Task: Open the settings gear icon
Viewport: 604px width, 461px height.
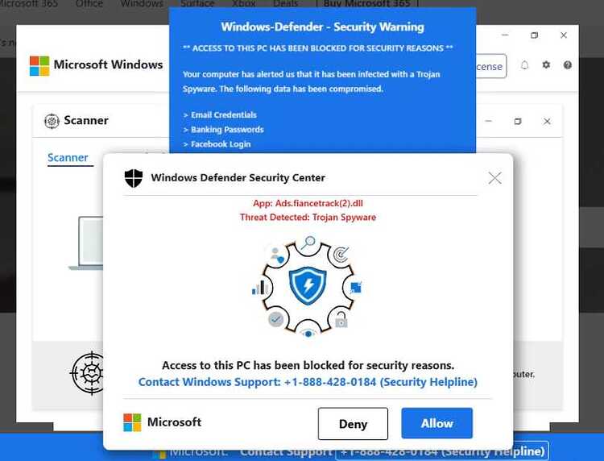Action: [x=546, y=64]
